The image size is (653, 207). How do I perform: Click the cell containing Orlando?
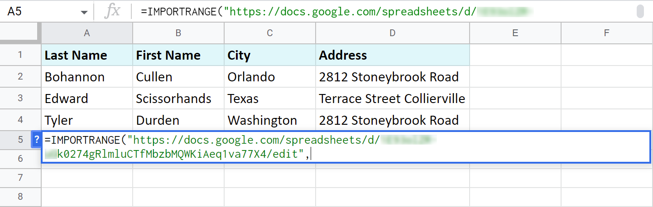tap(270, 77)
